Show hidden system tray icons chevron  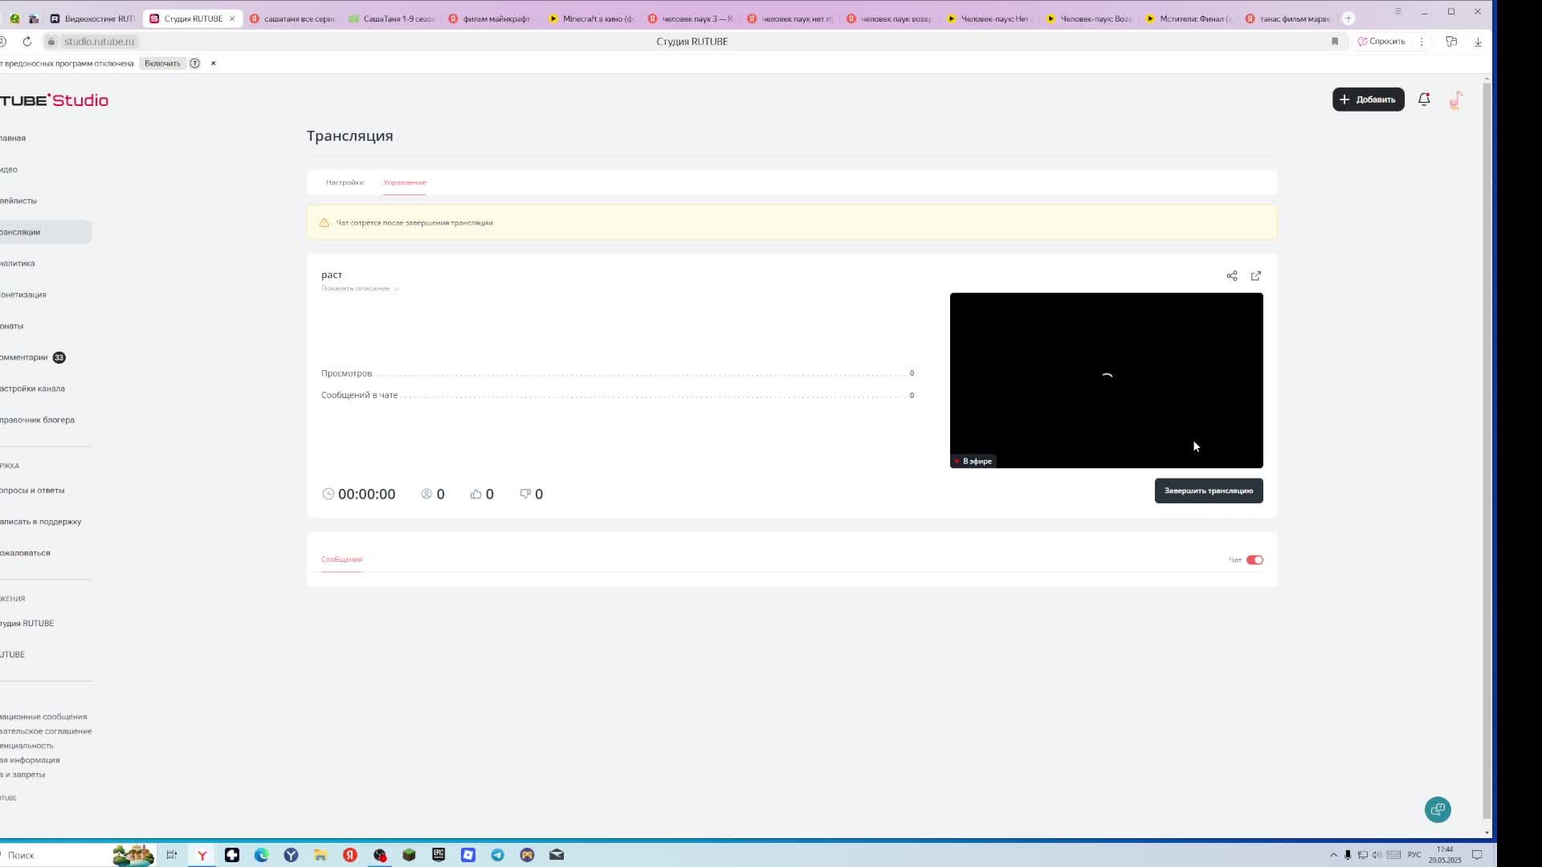pos(1333,855)
